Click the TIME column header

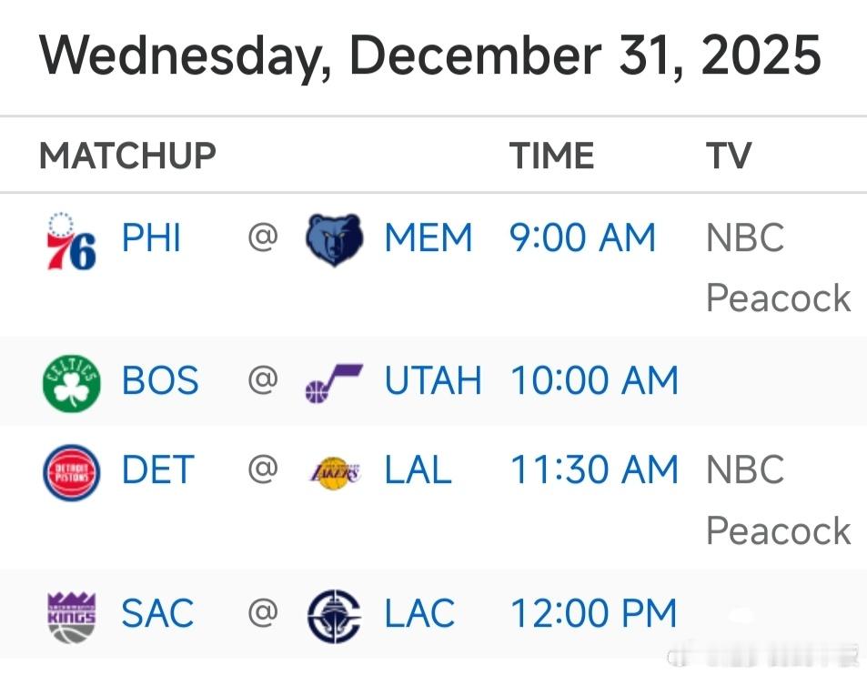(x=551, y=155)
